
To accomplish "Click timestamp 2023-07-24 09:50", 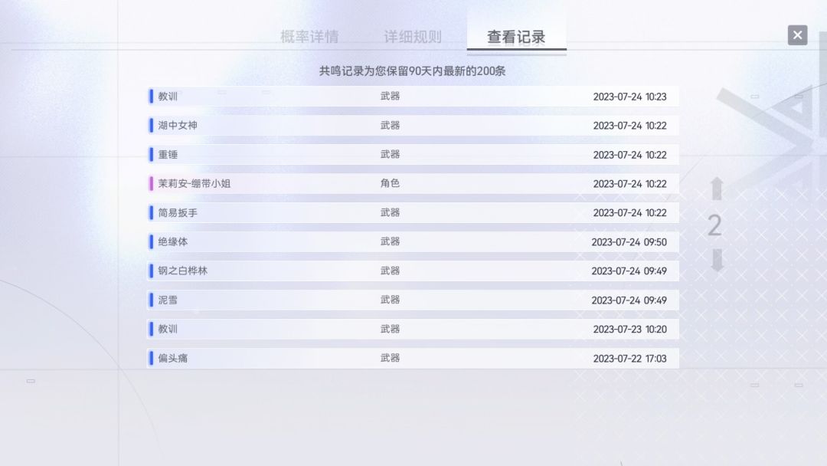I will [x=629, y=241].
